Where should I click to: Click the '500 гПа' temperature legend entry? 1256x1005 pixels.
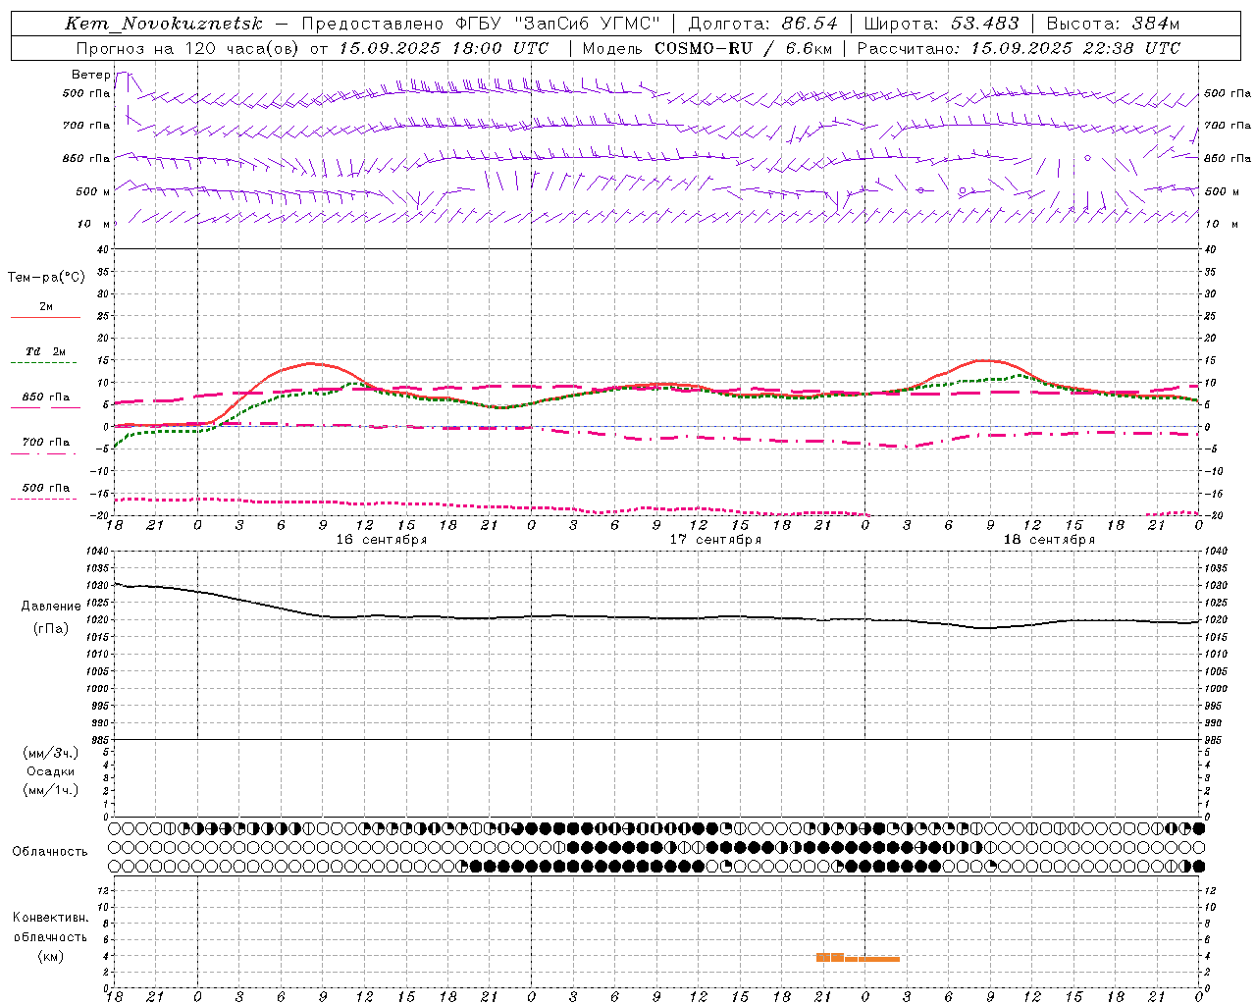tap(45, 488)
